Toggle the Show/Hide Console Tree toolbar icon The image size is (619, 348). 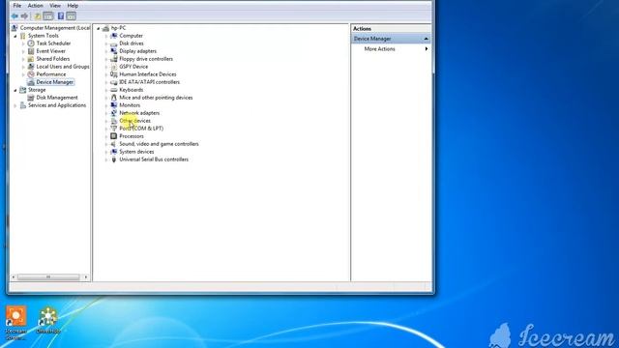pos(48,16)
